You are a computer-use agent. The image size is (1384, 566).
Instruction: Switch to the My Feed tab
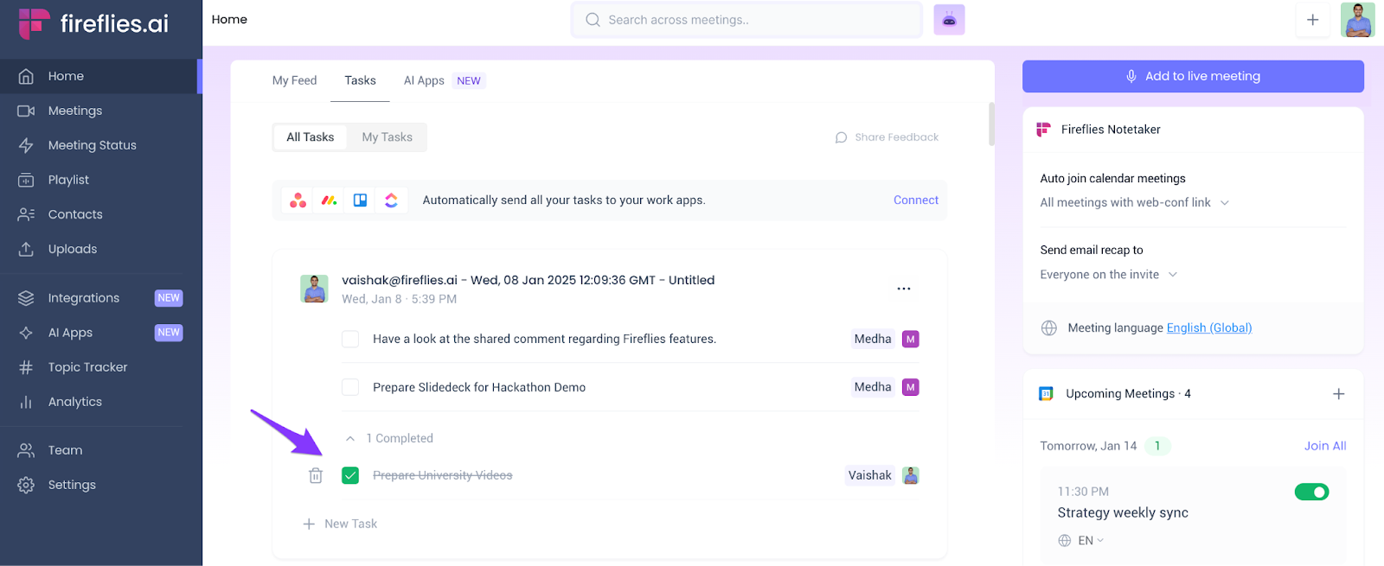point(294,80)
